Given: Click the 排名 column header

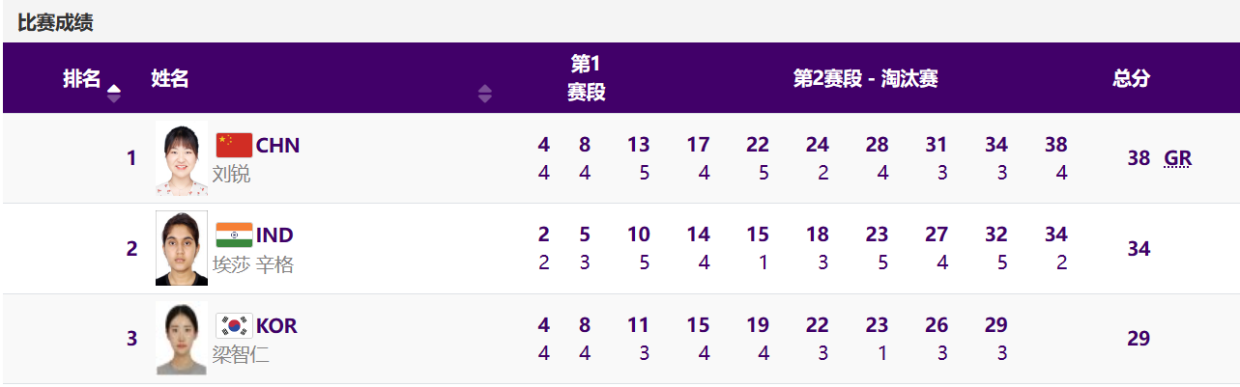Looking at the screenshot, I should (81, 79).
